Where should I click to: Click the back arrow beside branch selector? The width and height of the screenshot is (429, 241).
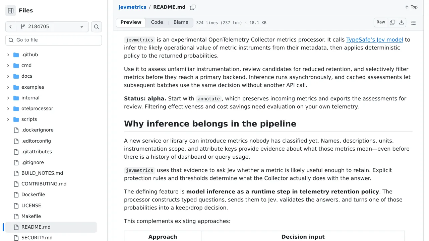(x=10, y=27)
